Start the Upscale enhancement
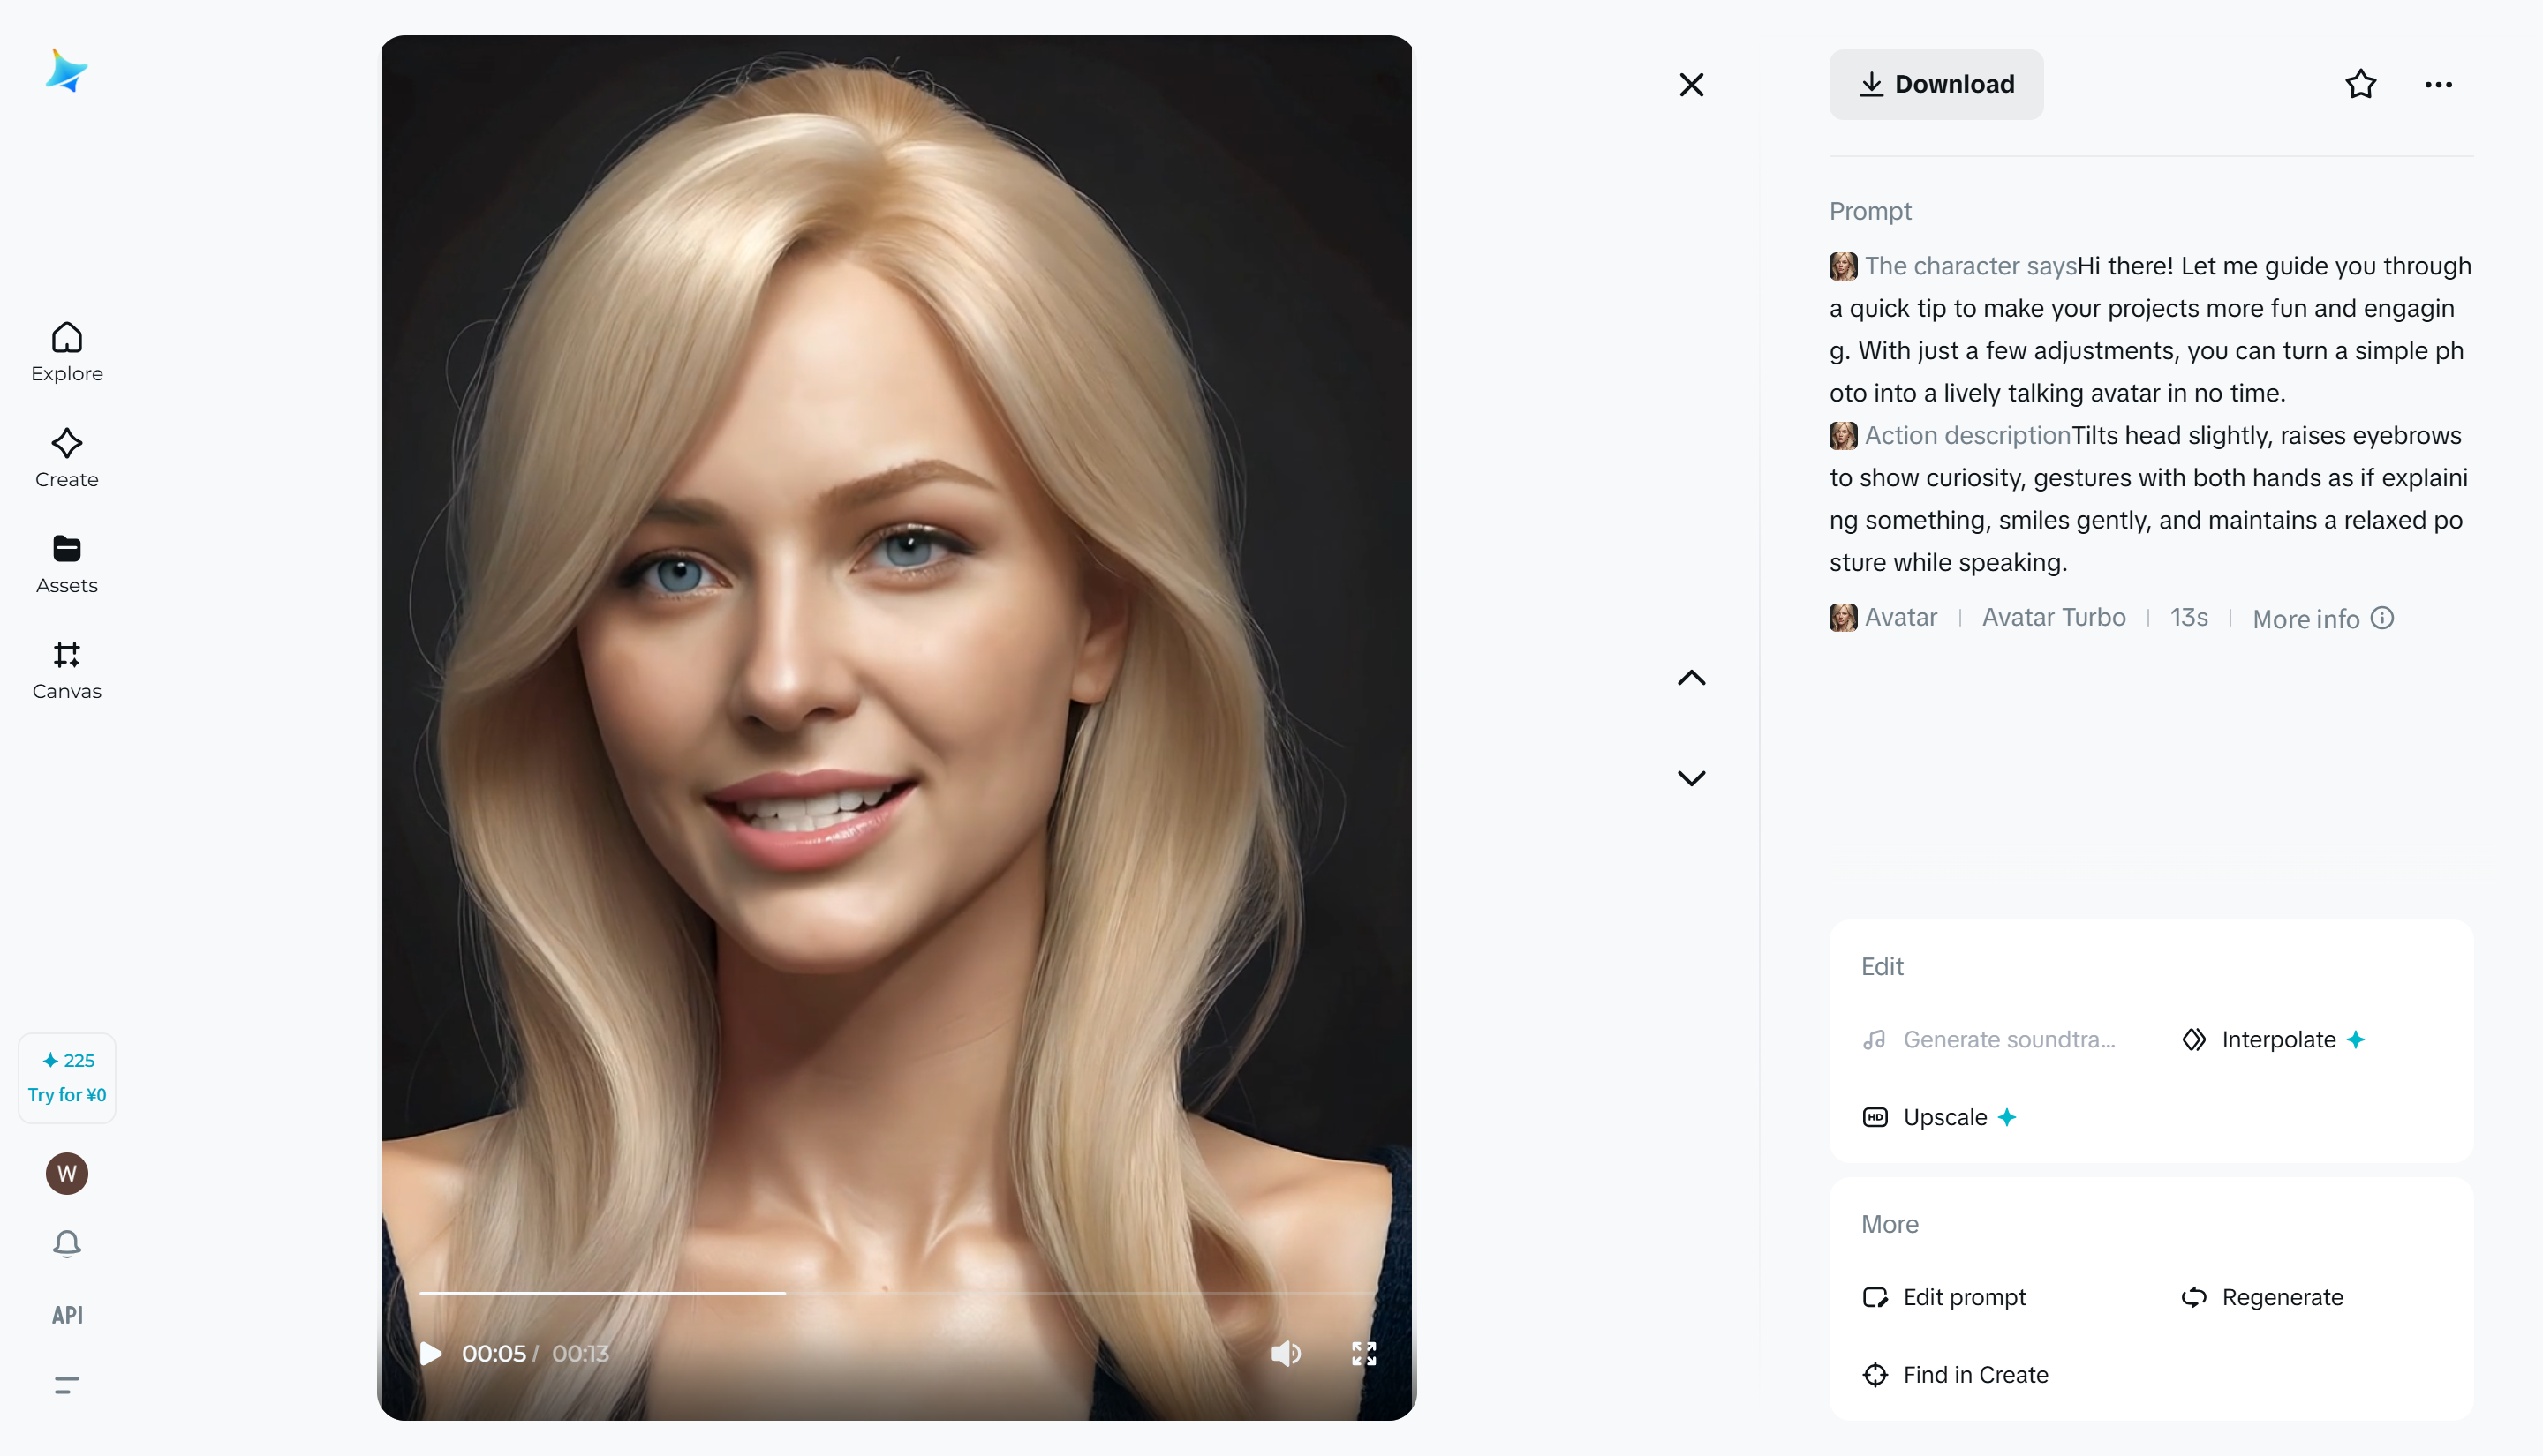The image size is (2543, 1456). [1940, 1117]
